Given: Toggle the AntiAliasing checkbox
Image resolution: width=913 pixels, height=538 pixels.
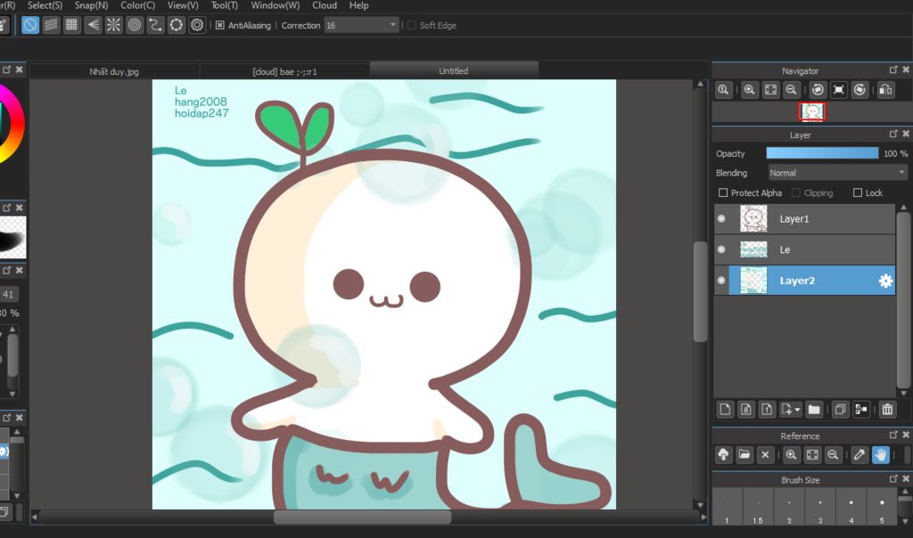Looking at the screenshot, I should 219,25.
